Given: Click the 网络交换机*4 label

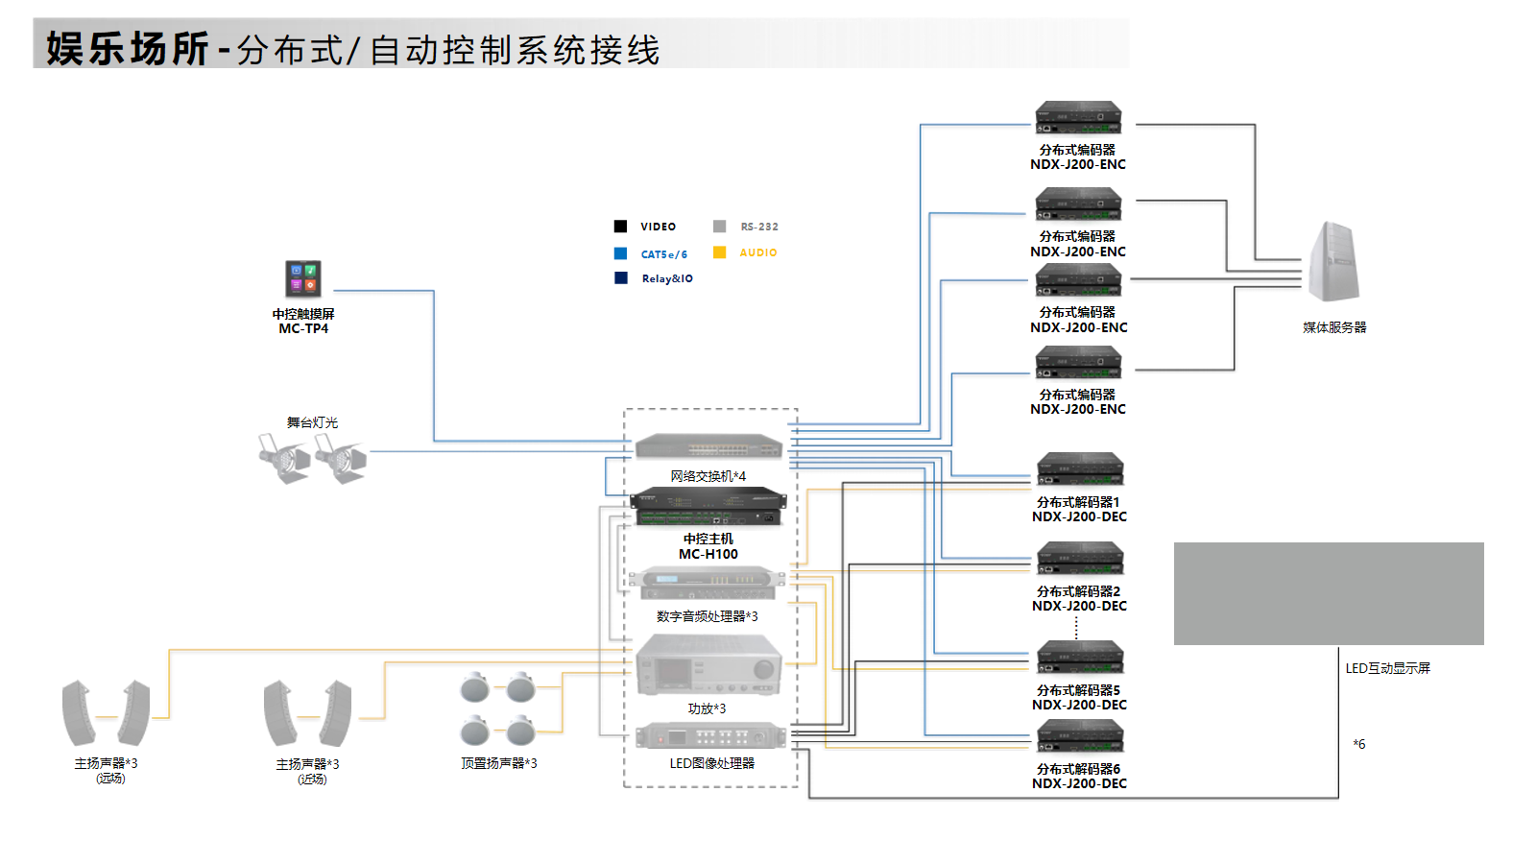Looking at the screenshot, I should [x=708, y=476].
